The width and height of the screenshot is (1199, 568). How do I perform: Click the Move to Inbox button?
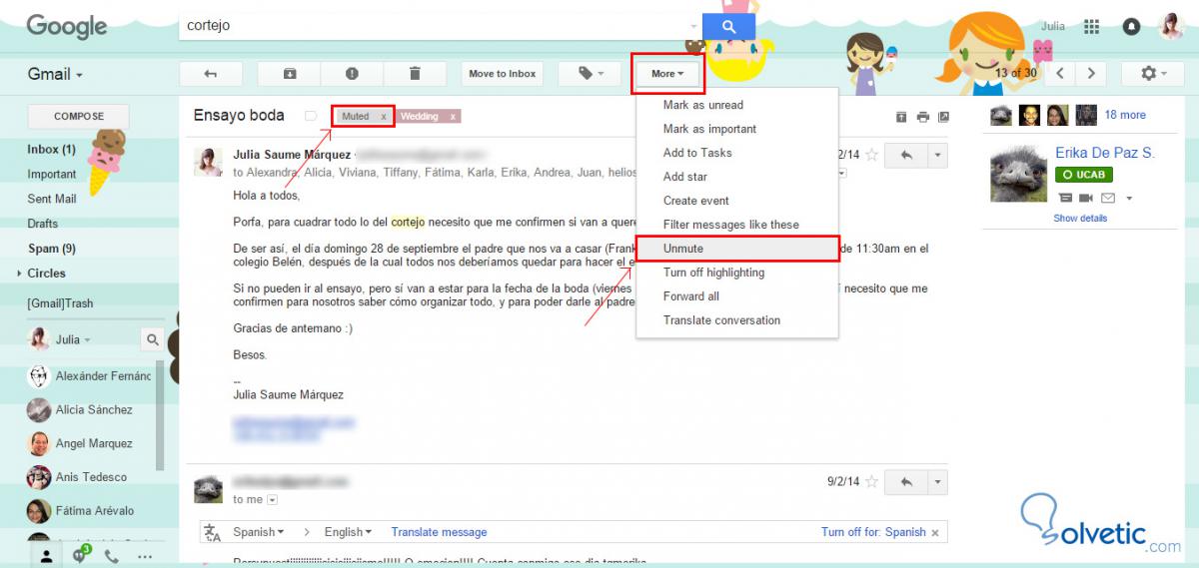[503, 74]
